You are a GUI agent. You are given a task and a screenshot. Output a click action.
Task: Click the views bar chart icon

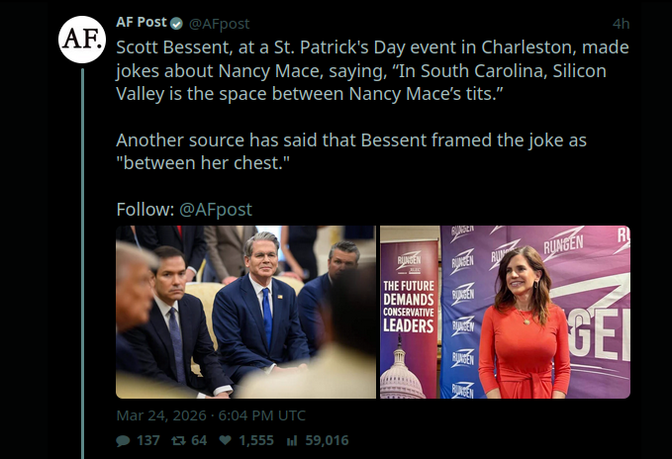(293, 440)
